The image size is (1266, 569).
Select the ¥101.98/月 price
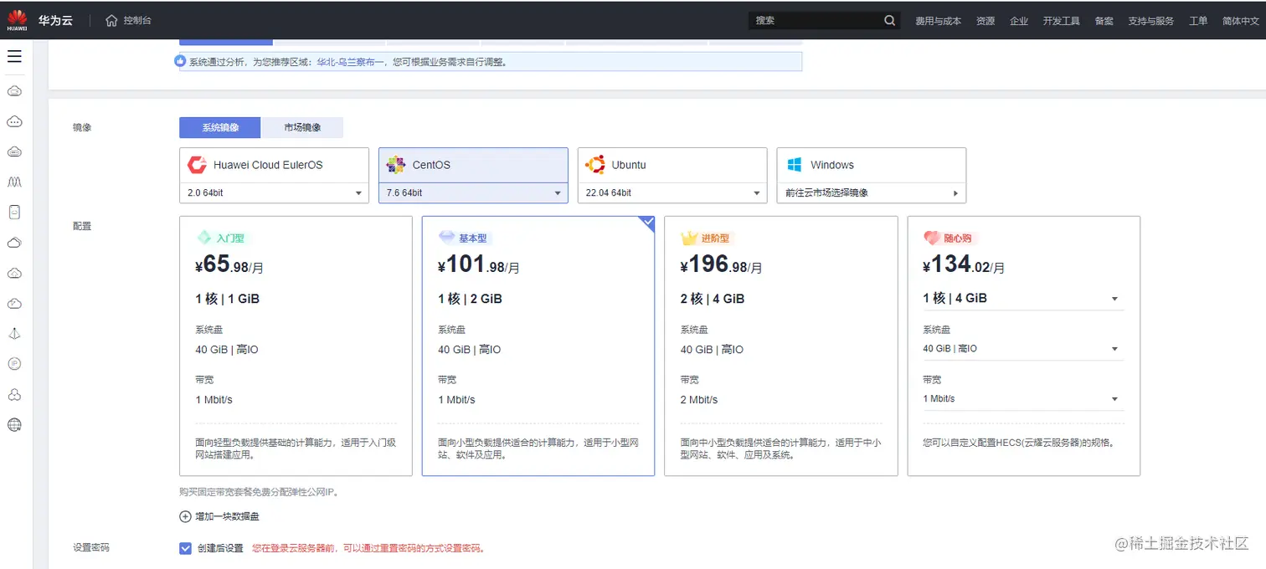tap(478, 265)
